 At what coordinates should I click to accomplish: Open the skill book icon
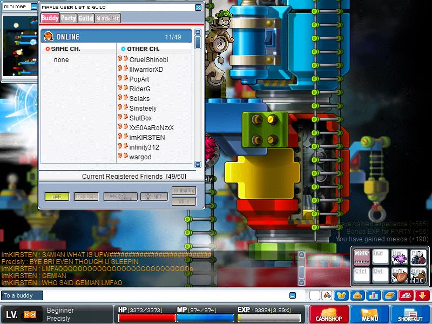point(389,295)
